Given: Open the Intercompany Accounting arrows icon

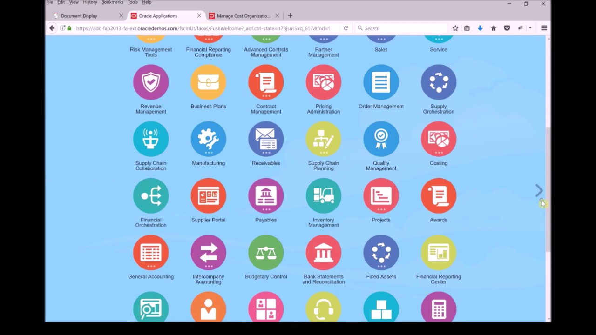Looking at the screenshot, I should coord(208,252).
